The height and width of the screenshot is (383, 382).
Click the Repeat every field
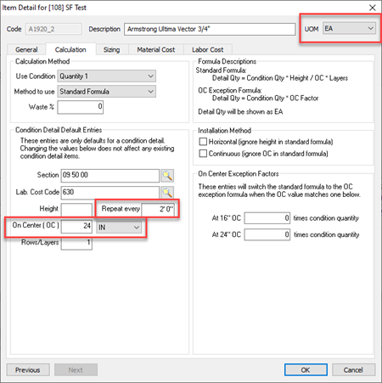click(158, 209)
